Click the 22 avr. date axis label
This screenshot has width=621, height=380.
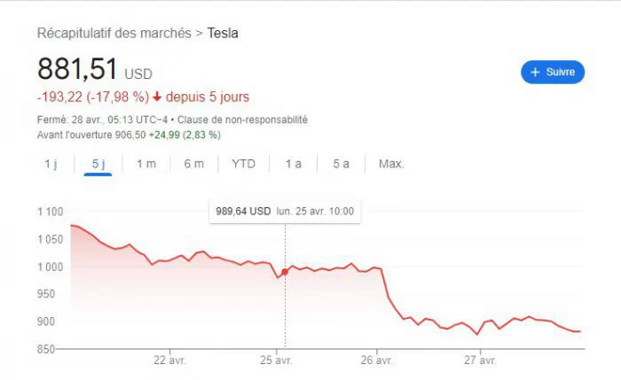169,361
